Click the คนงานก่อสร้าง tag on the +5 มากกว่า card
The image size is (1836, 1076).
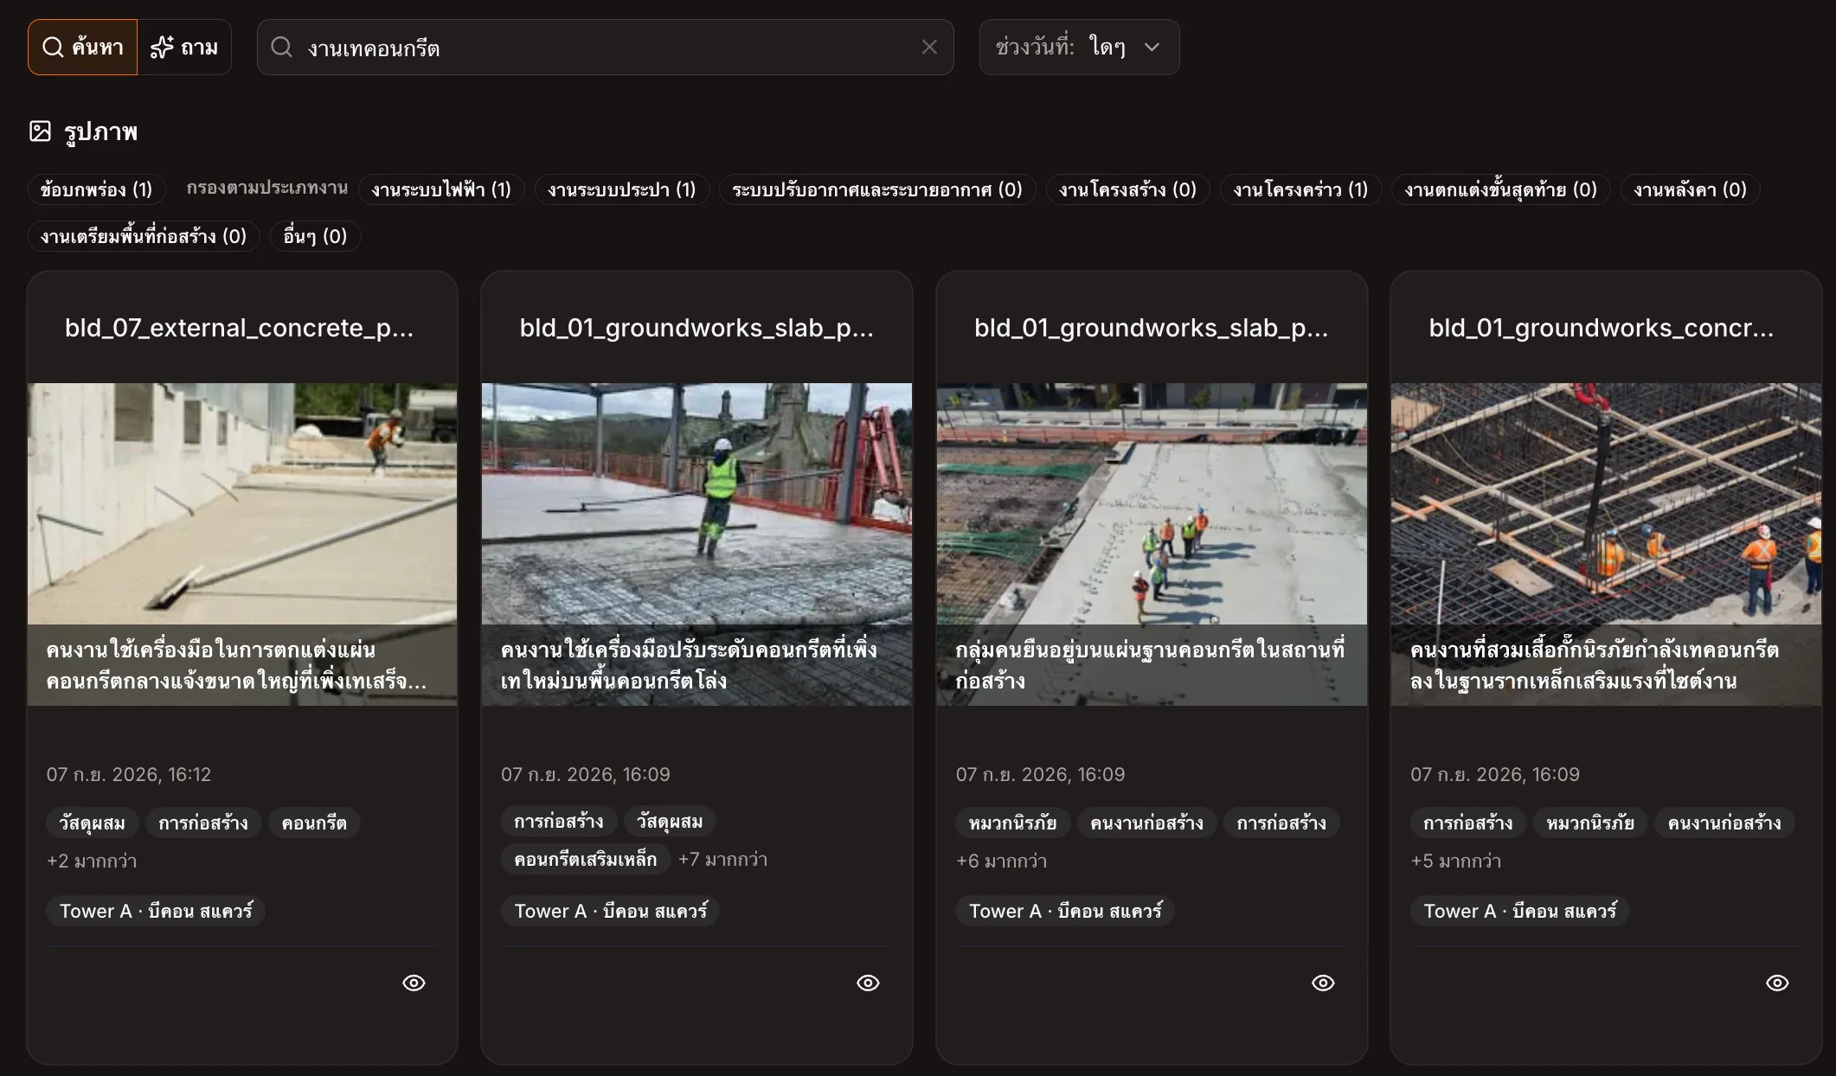(x=1724, y=823)
